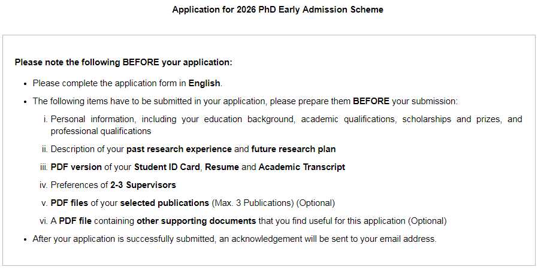Click 'selected publications' bold text

pos(164,203)
